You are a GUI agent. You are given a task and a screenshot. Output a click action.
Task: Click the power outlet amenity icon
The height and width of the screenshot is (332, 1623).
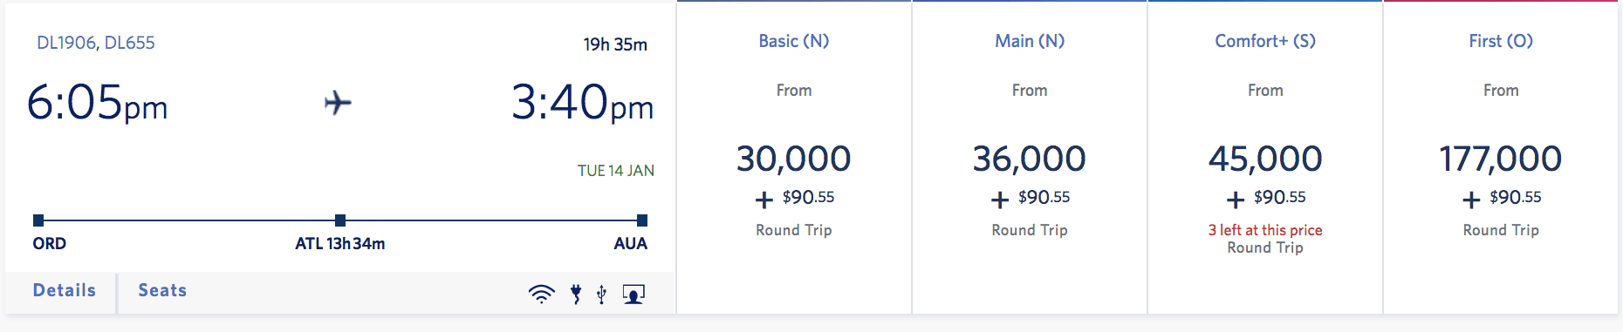coord(576,294)
